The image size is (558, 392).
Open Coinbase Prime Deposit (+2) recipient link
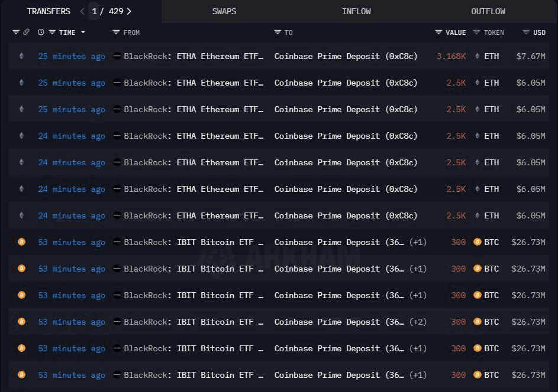350,322
